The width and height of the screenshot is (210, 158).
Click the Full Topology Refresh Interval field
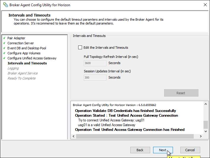[95, 63]
